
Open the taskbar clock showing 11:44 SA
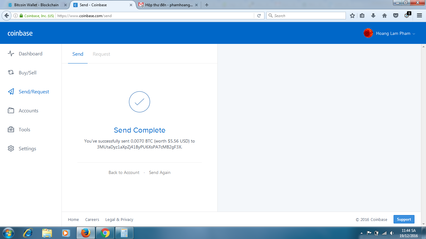pos(409,233)
